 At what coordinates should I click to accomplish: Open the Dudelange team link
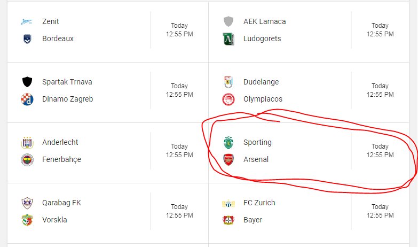coord(261,82)
